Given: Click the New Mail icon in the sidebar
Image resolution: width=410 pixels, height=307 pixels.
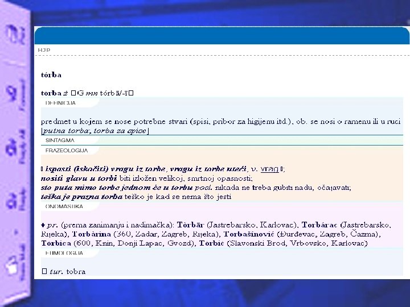Looking at the screenshot, I should 11,265.
